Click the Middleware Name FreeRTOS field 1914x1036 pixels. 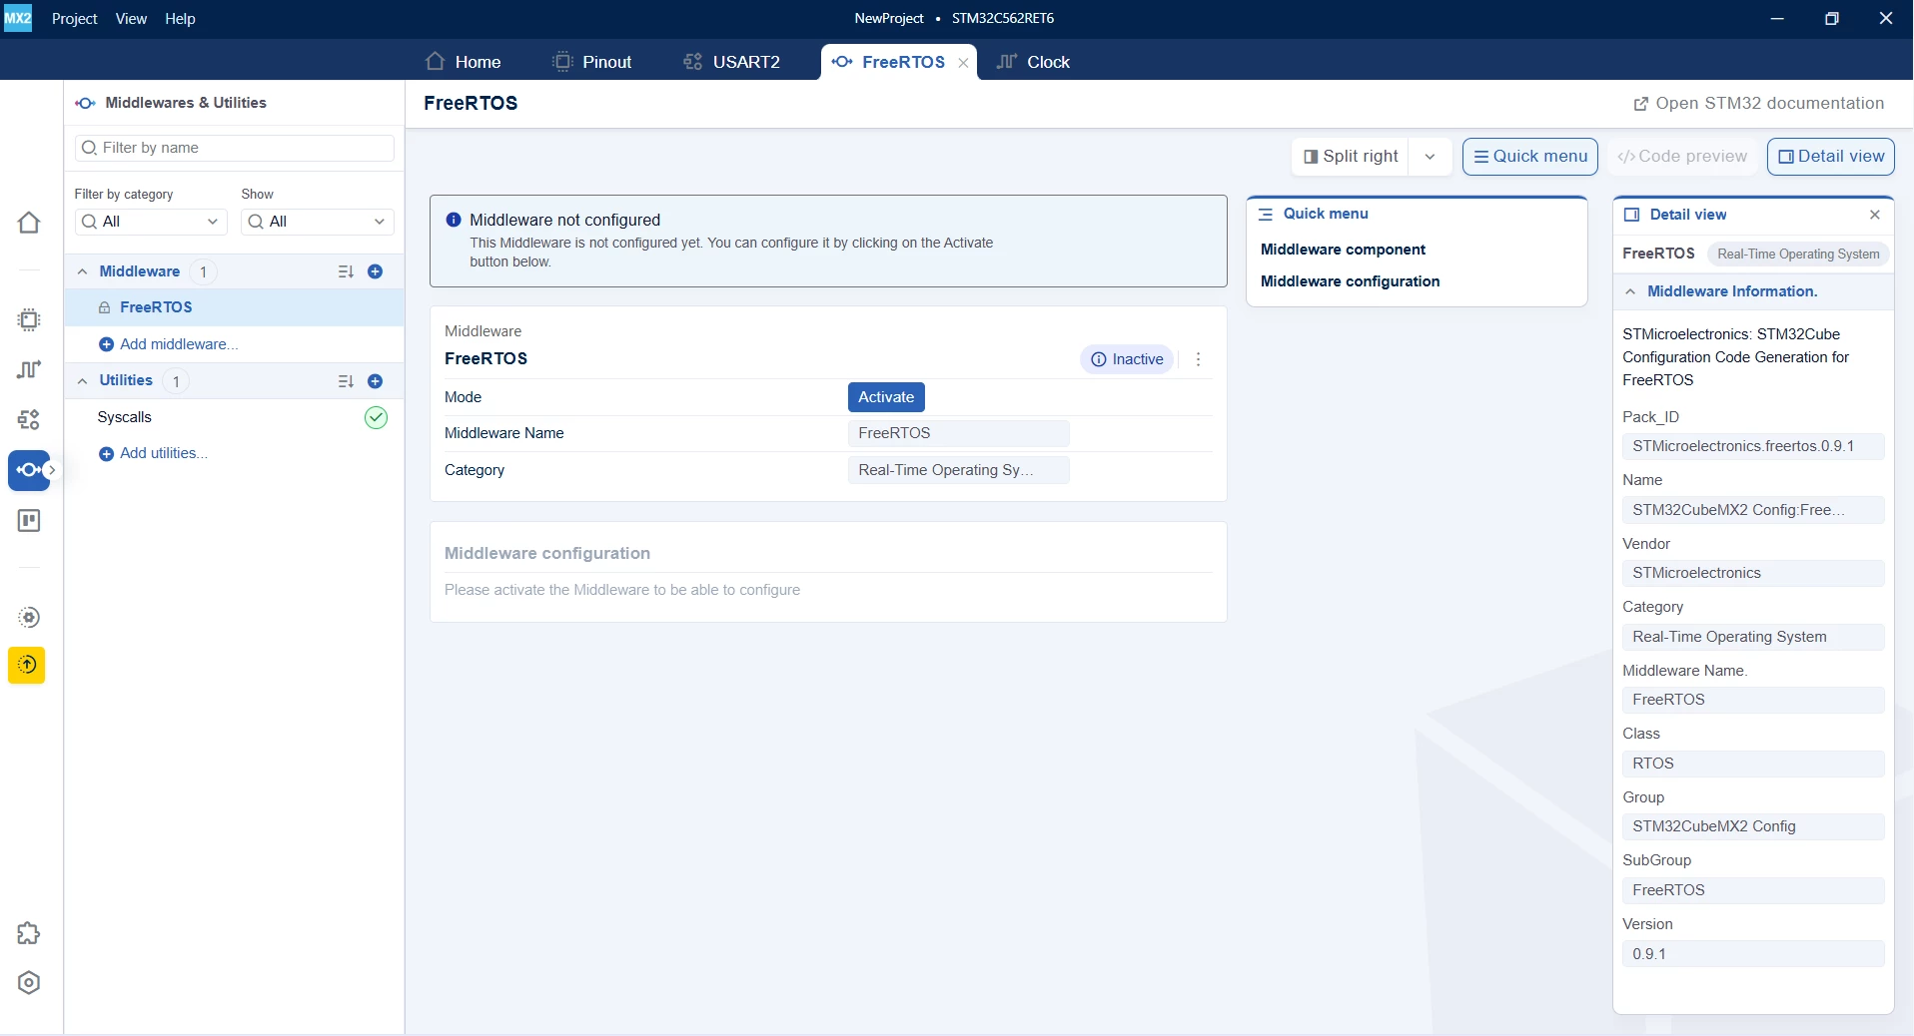point(959,433)
